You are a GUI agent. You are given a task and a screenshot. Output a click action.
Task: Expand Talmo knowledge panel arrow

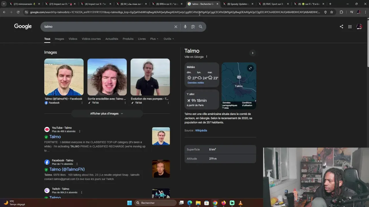(253, 53)
